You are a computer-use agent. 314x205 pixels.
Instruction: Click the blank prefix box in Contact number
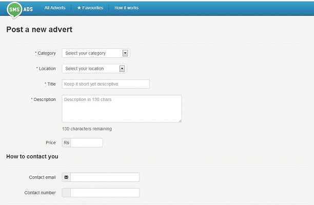point(66,193)
